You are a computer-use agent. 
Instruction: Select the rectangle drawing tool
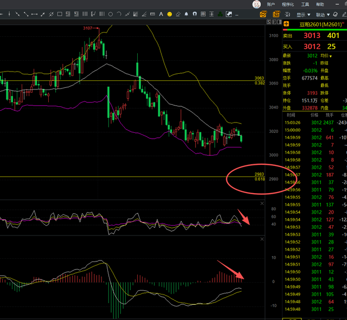point(60,14)
